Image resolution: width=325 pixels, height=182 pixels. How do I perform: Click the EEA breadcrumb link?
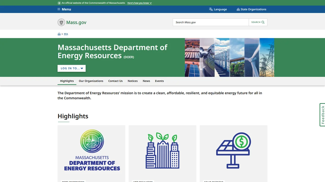(66, 34)
